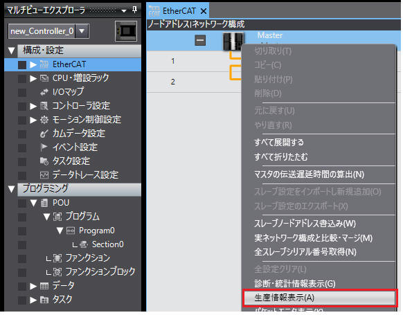Select node address row 1
This screenshot has width=403, height=315.
pos(173,61)
